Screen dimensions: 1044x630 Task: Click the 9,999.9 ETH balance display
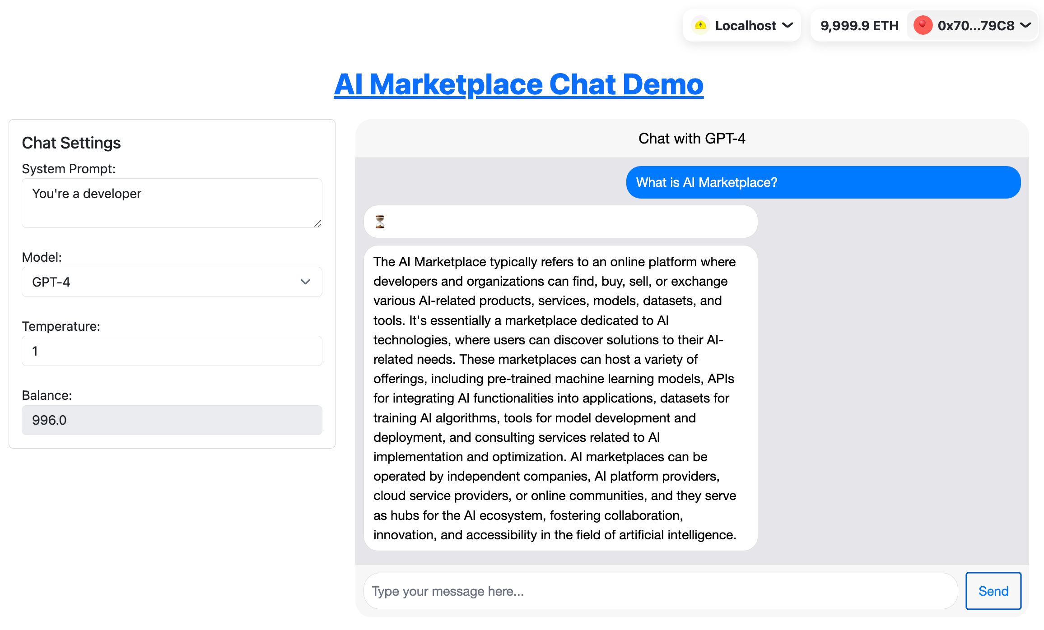pos(859,26)
